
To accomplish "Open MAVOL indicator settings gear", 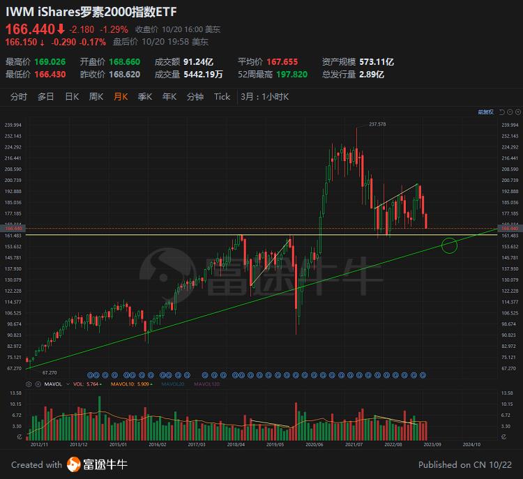I will [29, 384].
